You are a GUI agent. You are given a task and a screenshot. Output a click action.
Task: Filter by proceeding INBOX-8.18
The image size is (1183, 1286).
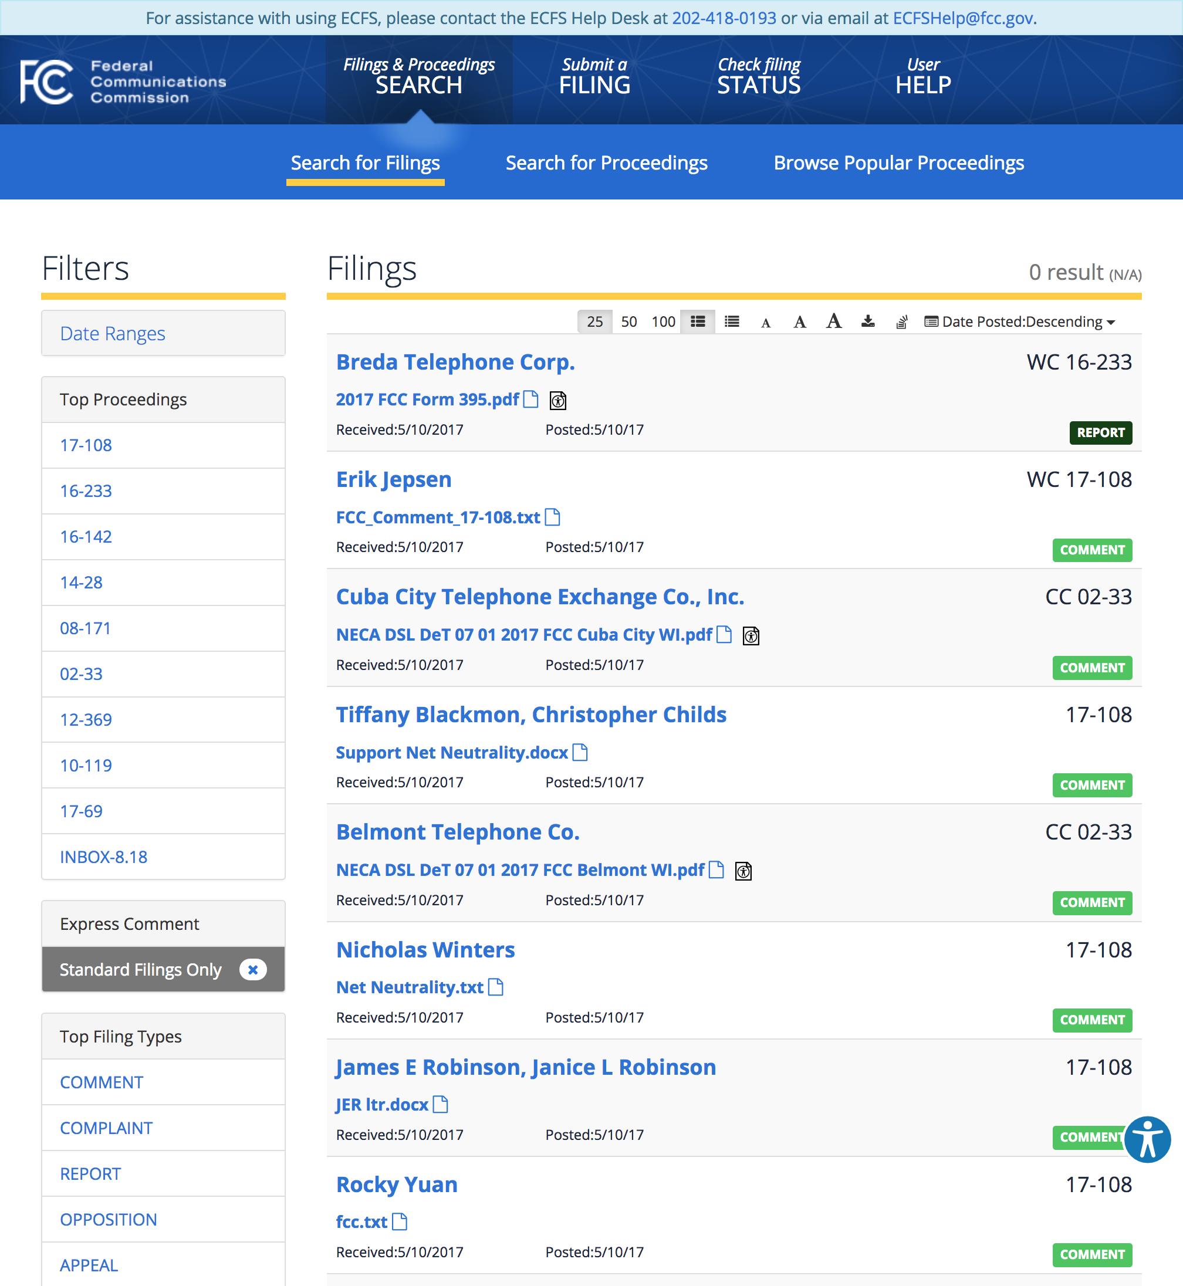pos(163,857)
